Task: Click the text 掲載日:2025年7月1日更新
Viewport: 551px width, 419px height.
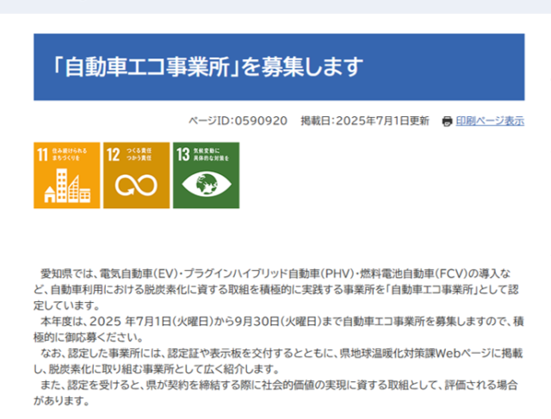Action: tap(365, 120)
